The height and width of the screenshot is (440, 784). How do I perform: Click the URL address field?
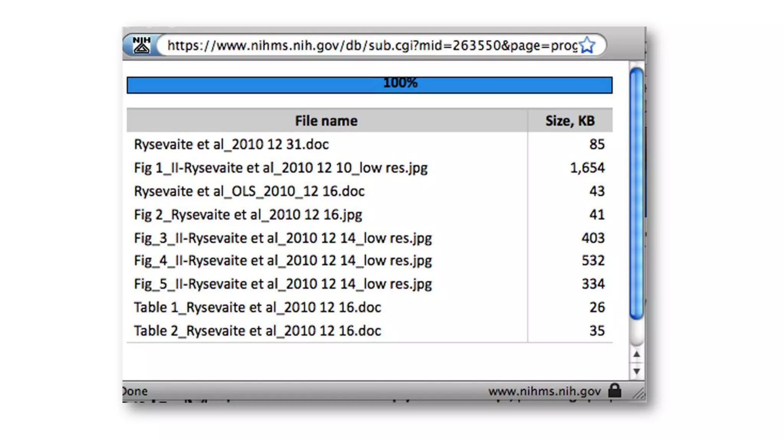coord(371,45)
